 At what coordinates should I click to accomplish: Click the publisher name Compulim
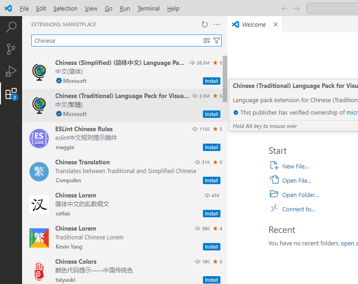(x=68, y=180)
